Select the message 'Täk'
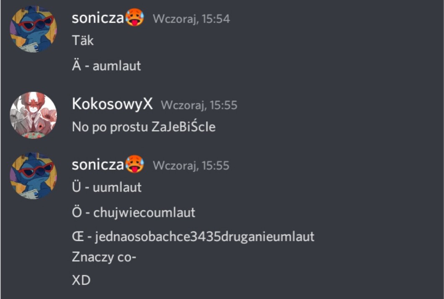This screenshot has width=444, height=299. point(83,40)
